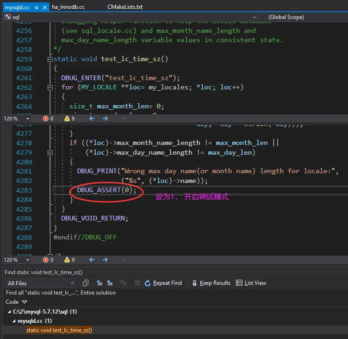Switch to the ha_innodb.cc tab
The width and height of the screenshot is (348, 339).
68,7
